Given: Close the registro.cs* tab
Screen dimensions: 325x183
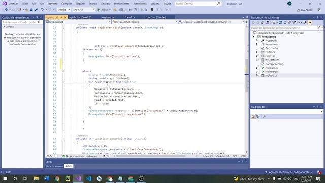Looking at the screenshot, I should [x=66, y=17].
